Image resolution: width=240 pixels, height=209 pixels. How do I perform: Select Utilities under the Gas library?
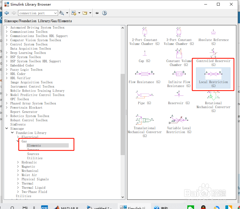pos(35,158)
